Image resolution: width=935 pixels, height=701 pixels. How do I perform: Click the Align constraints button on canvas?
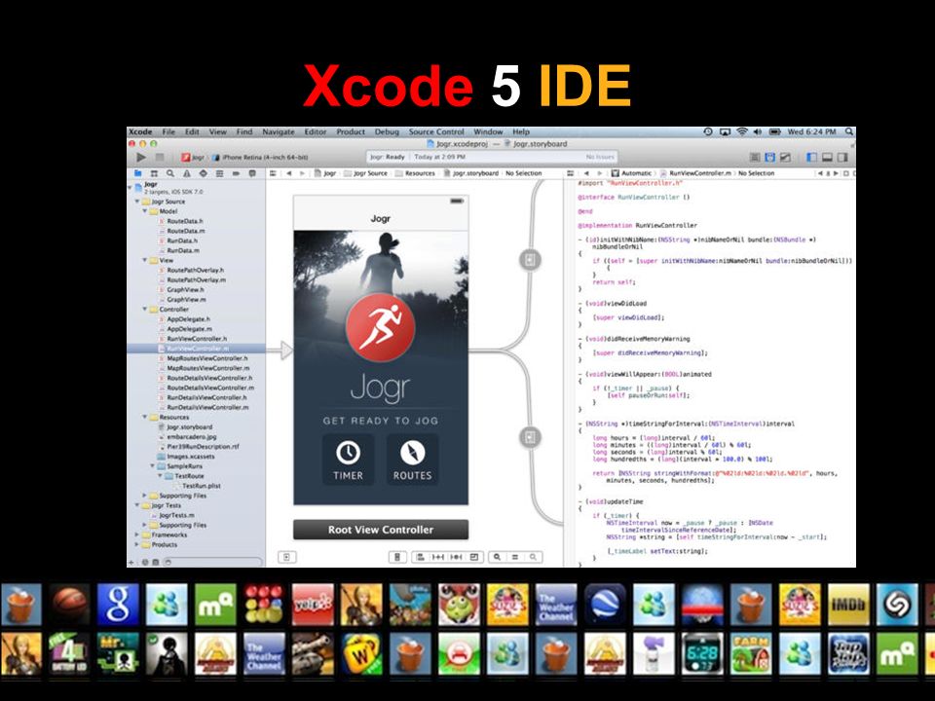tap(421, 557)
